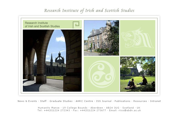
Task: Open the News & Events page
Action: (x=27, y=101)
